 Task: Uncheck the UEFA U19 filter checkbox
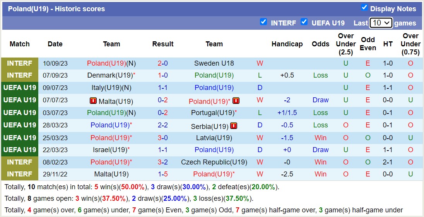point(304,22)
